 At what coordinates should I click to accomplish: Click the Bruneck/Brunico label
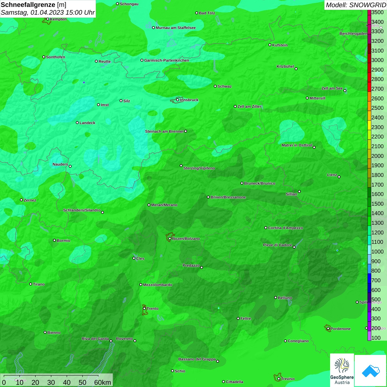point(260,183)
